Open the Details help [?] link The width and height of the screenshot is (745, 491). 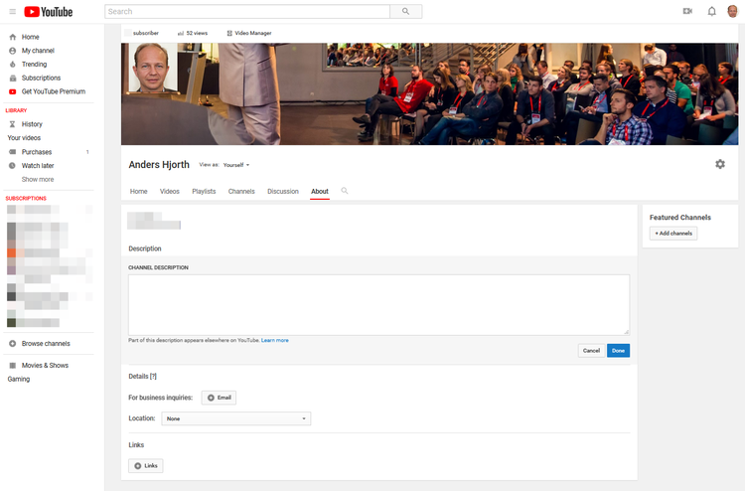[153, 377]
